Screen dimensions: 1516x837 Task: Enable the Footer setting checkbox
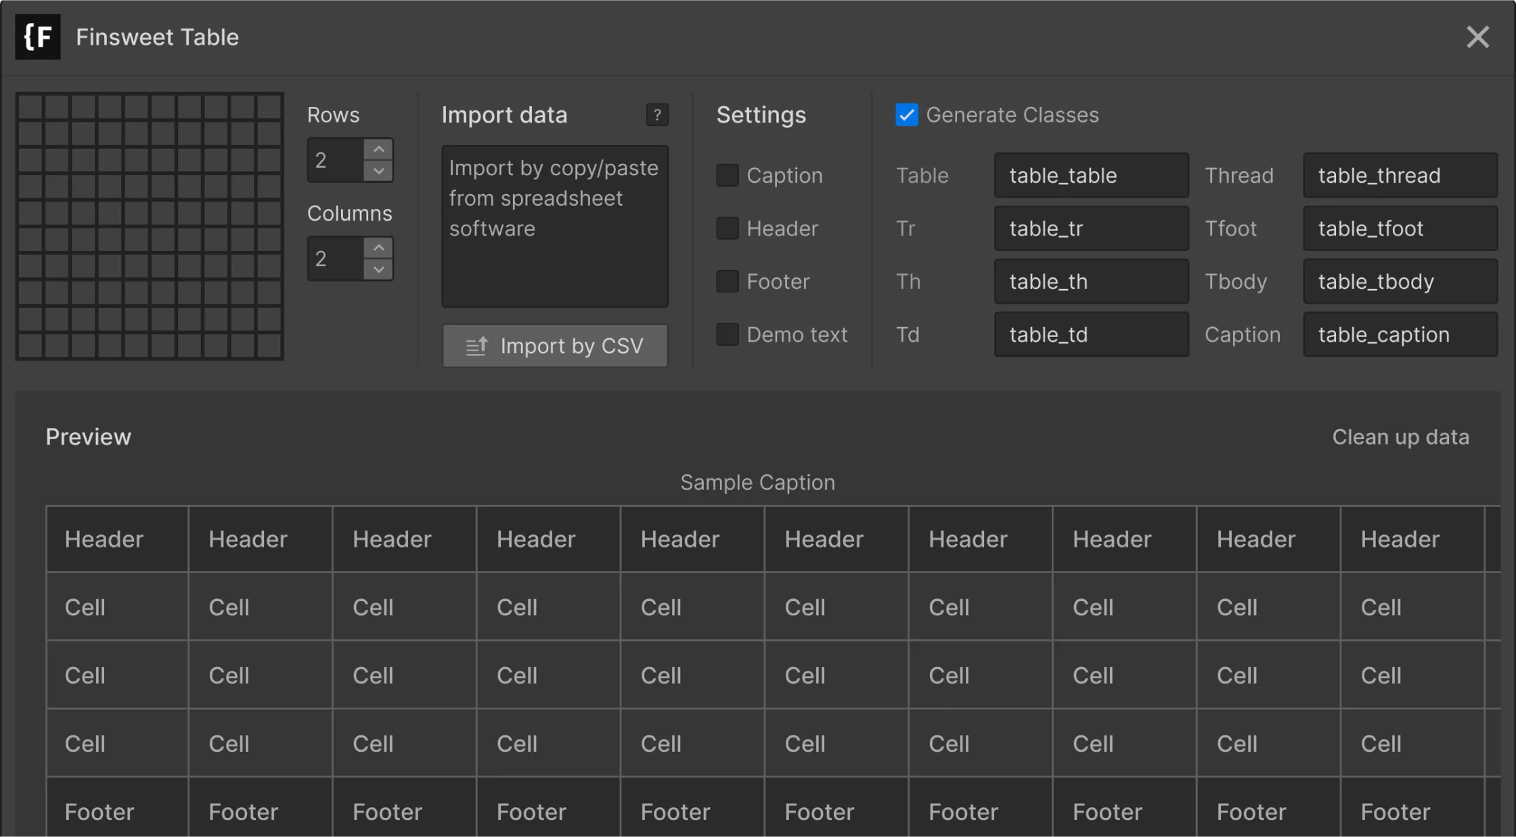tap(728, 281)
